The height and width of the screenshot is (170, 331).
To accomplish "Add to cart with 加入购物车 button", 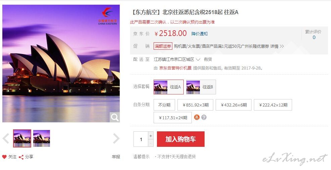I will [x=181, y=139].
